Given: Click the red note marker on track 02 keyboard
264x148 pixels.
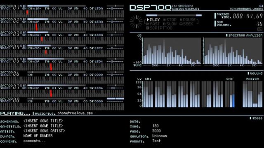Looking at the screenshot, I should pyautogui.click(x=36, y=27).
